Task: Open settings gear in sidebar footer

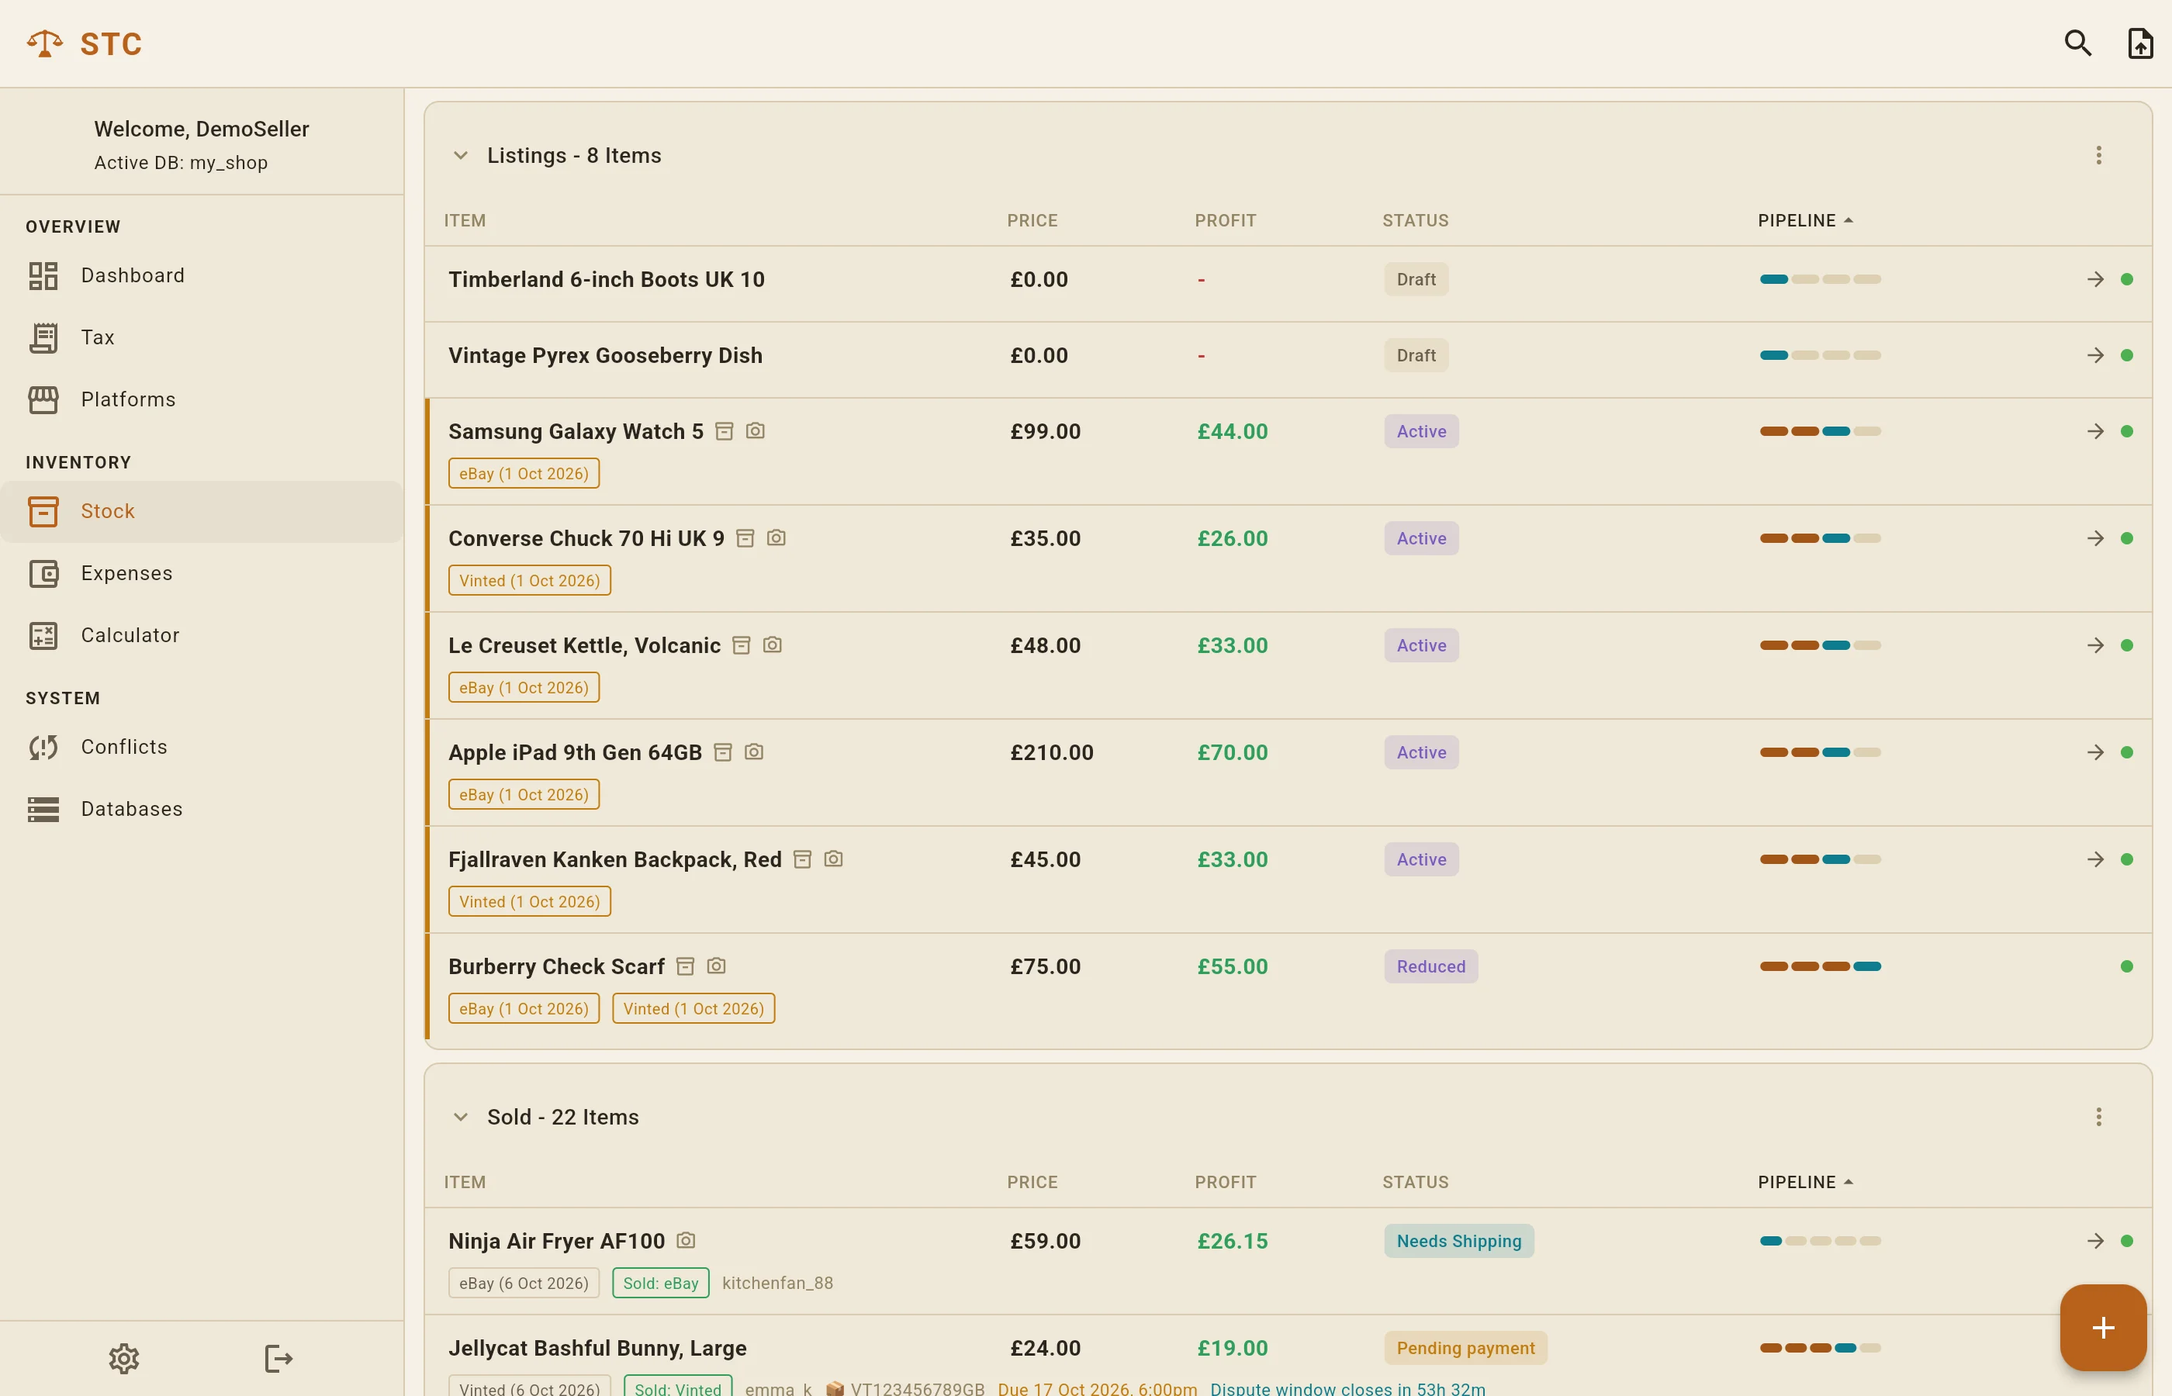Action: 124,1358
